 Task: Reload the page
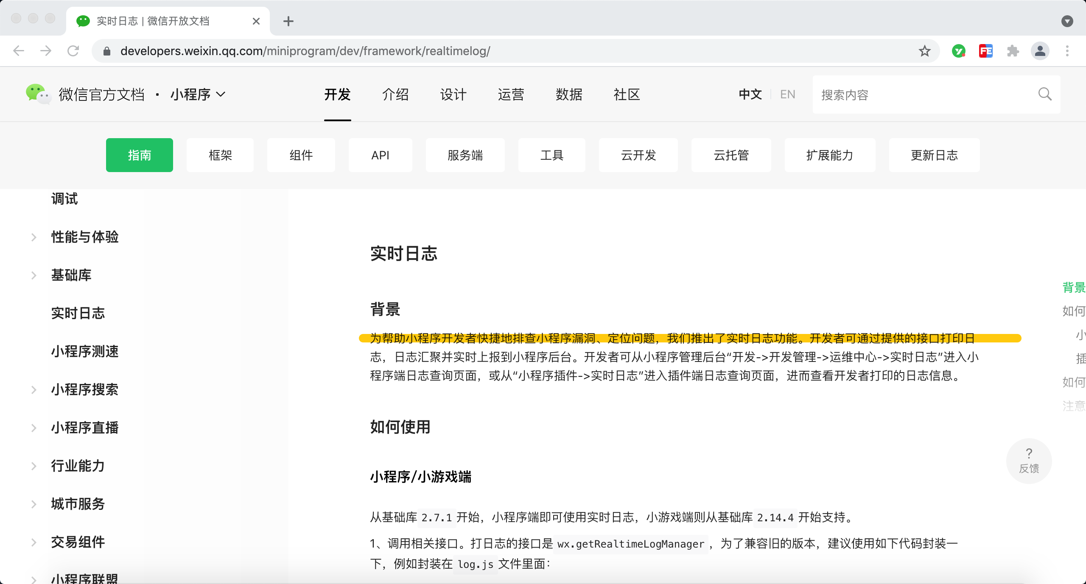tap(73, 51)
